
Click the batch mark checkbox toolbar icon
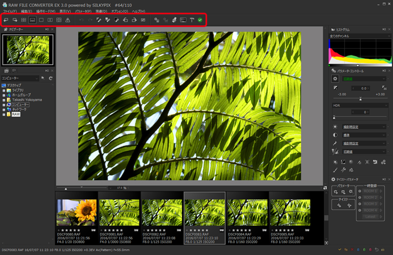click(143, 20)
